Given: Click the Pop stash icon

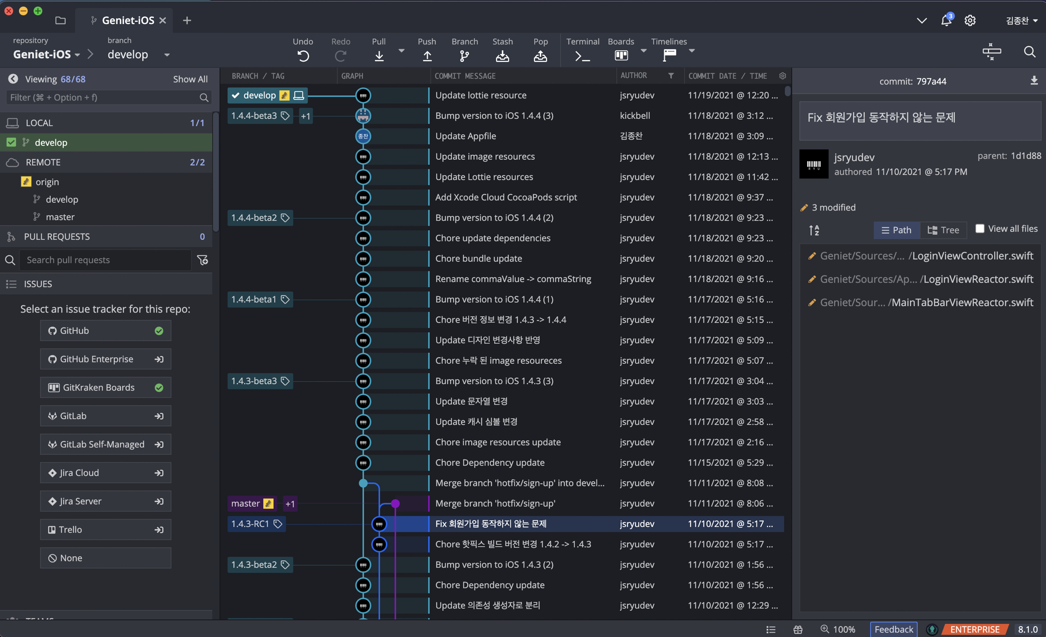Looking at the screenshot, I should [x=540, y=56].
